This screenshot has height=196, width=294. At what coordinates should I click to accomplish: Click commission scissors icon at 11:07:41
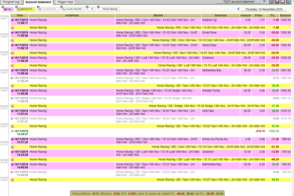(x=12, y=118)
